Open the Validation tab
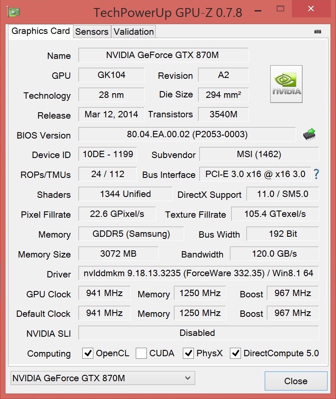The height and width of the screenshot is (399, 336). 134,32
